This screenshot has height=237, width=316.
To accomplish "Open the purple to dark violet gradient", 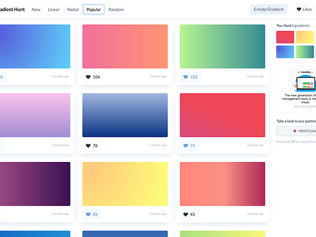I will click(35, 184).
